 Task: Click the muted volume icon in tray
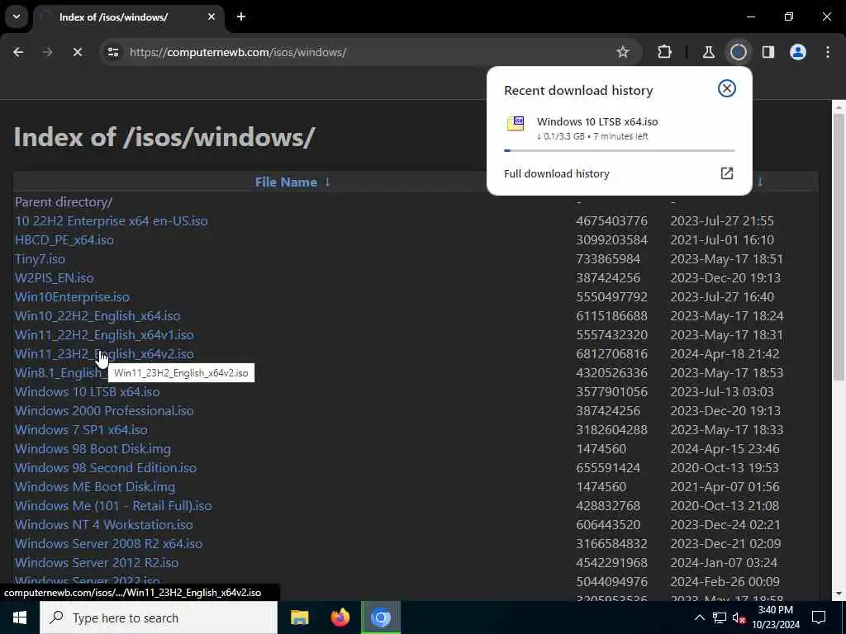click(739, 617)
